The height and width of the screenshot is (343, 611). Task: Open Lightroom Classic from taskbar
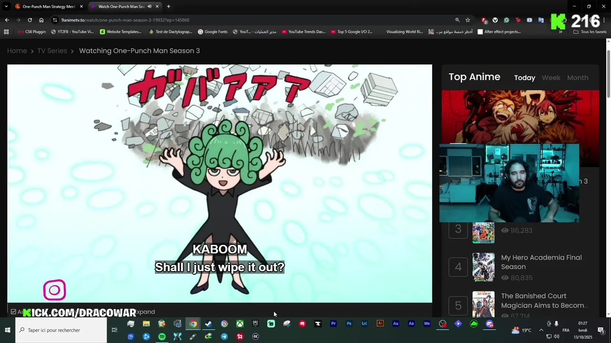tap(365, 324)
